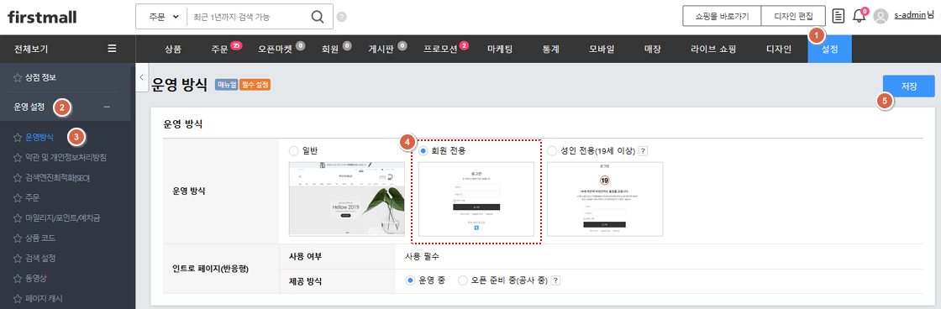Select the 성인 전용(19세 이상) radio button

552,151
